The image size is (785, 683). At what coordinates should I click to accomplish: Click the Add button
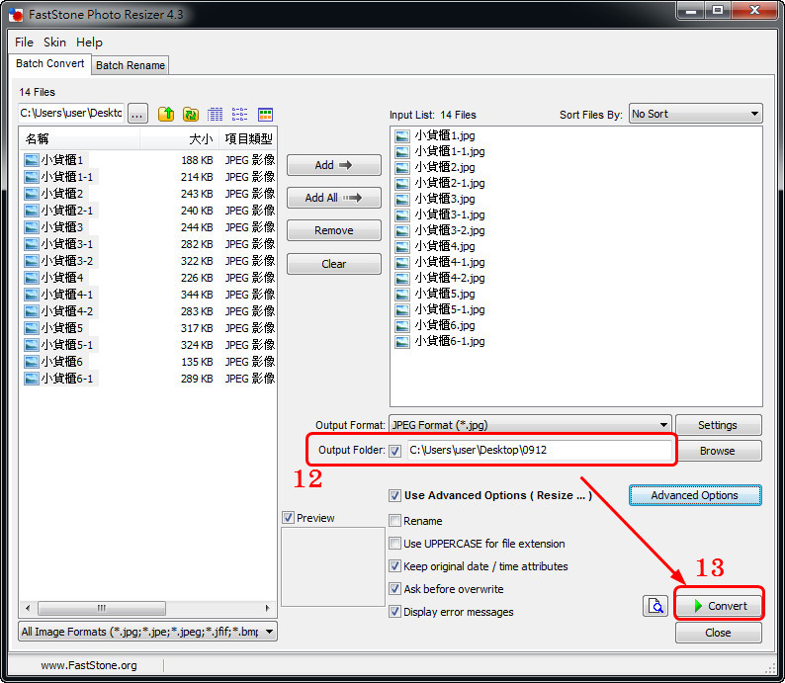click(334, 165)
